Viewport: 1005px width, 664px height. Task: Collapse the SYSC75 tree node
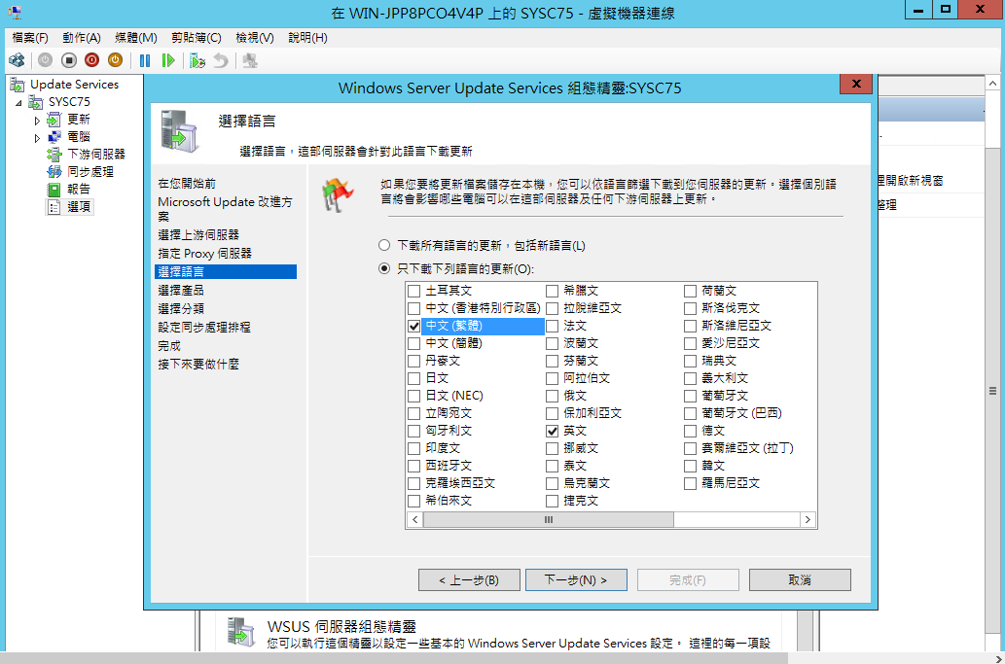coord(18,102)
